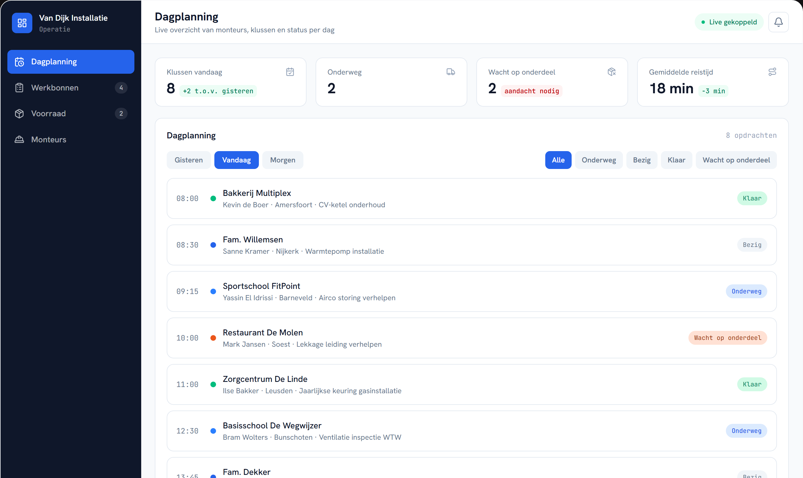Click the package icon on Wacht op onderdeel card
The width and height of the screenshot is (803, 478).
point(611,72)
